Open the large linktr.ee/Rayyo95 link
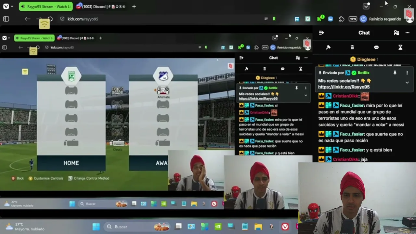416x234 pixels. coord(344,87)
